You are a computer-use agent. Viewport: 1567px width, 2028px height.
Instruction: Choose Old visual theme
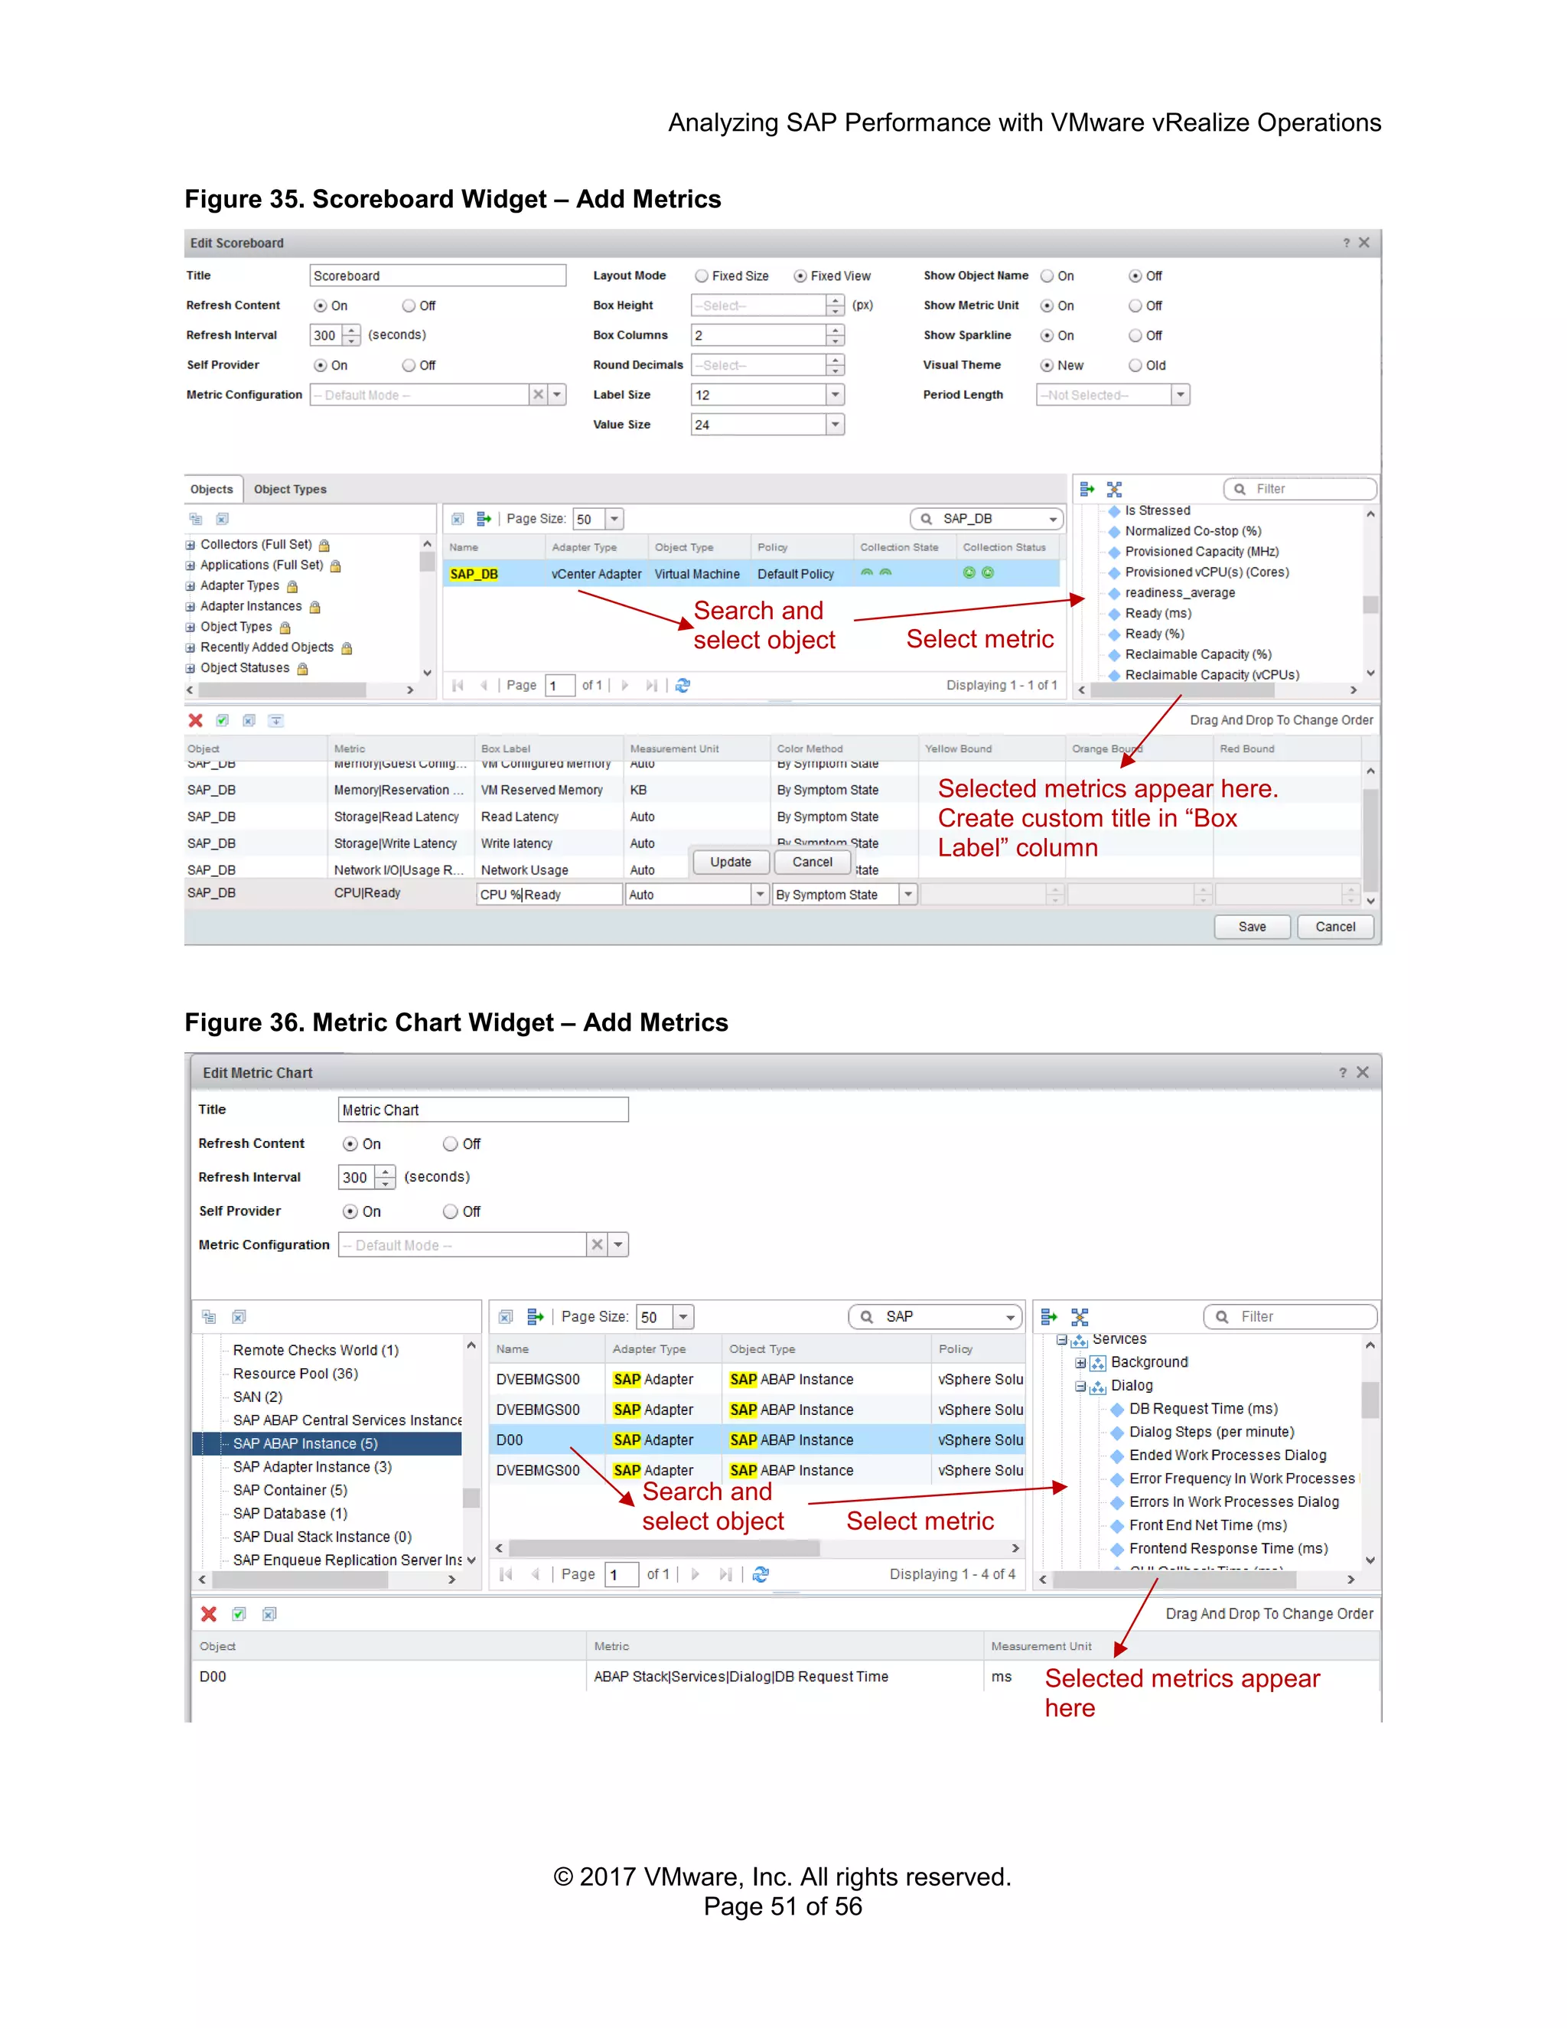click(x=1135, y=365)
